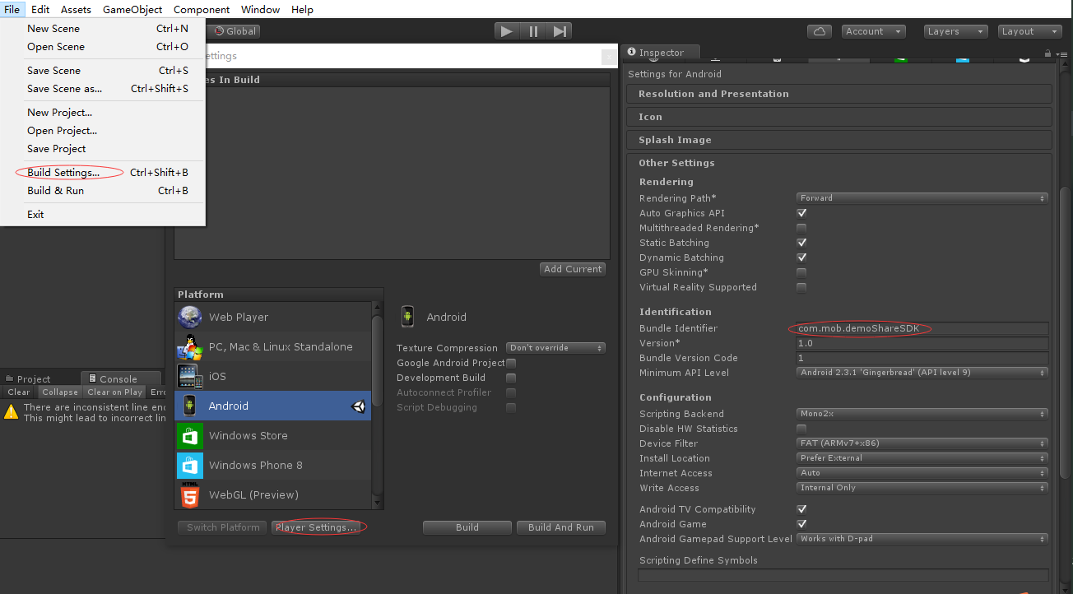Open the Layout dropdown
This screenshot has width=1073, height=594.
tap(1029, 31)
